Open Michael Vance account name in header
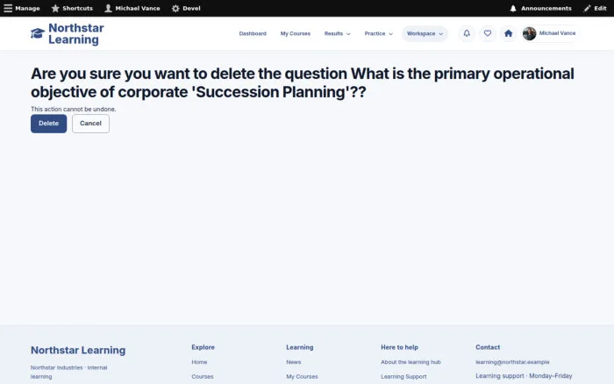The image size is (614, 384). pyautogui.click(x=557, y=33)
